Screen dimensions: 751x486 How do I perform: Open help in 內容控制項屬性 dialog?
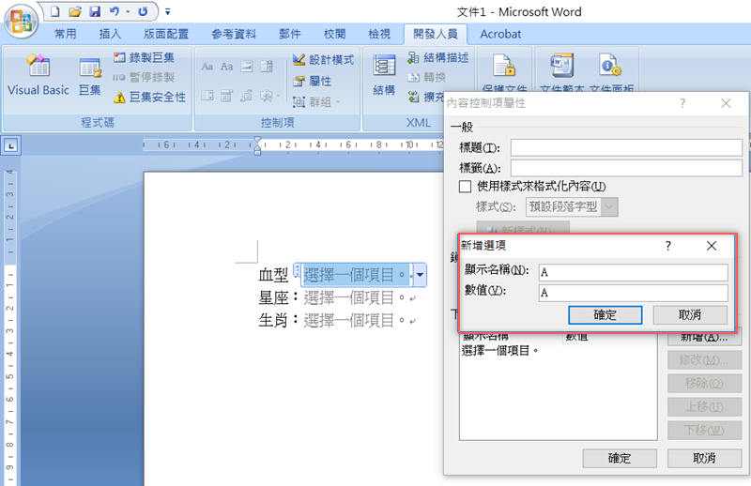(x=682, y=103)
